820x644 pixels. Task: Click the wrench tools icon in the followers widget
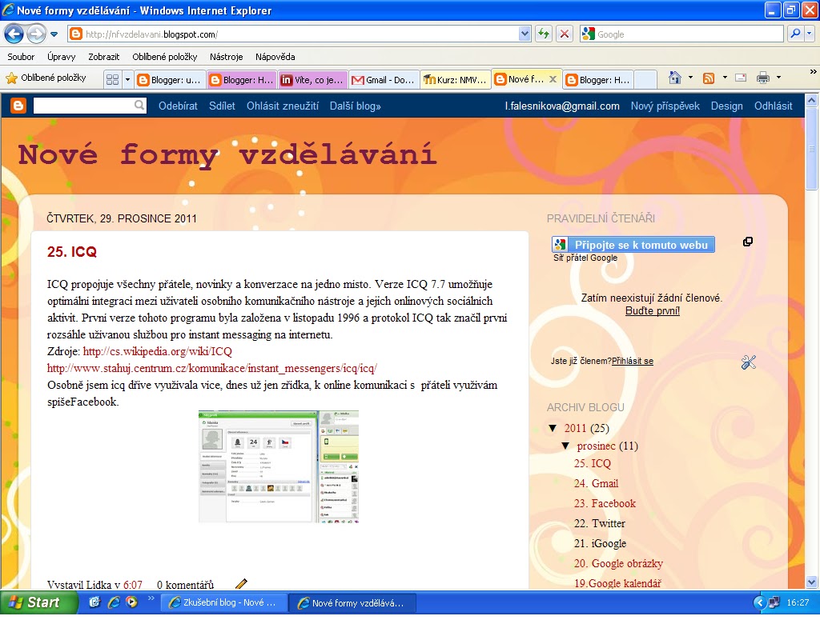click(x=749, y=362)
